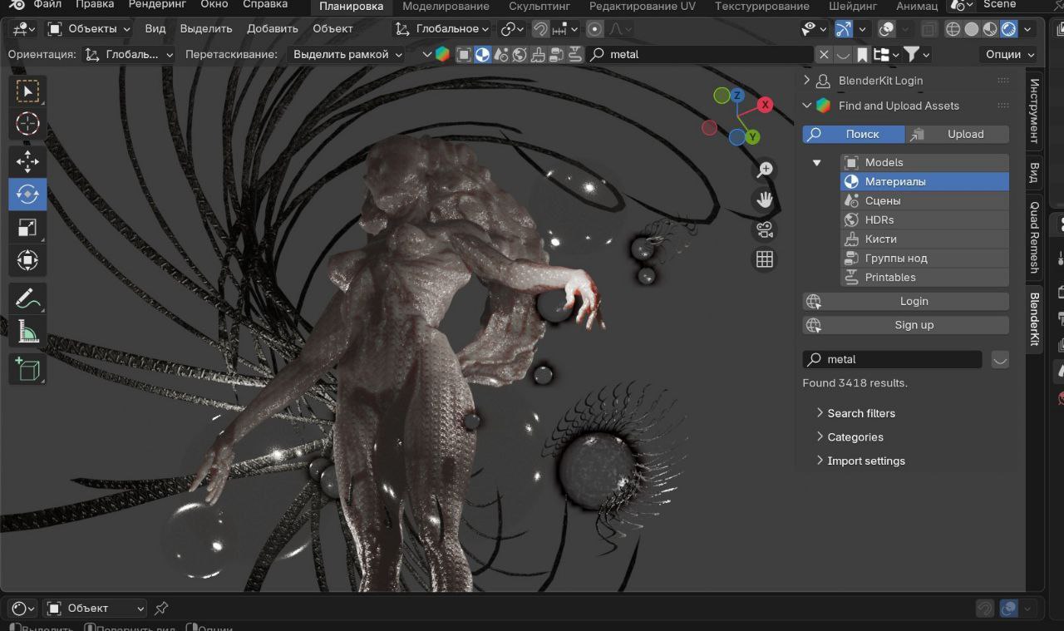Toggle the snapping magnet

pos(540,29)
